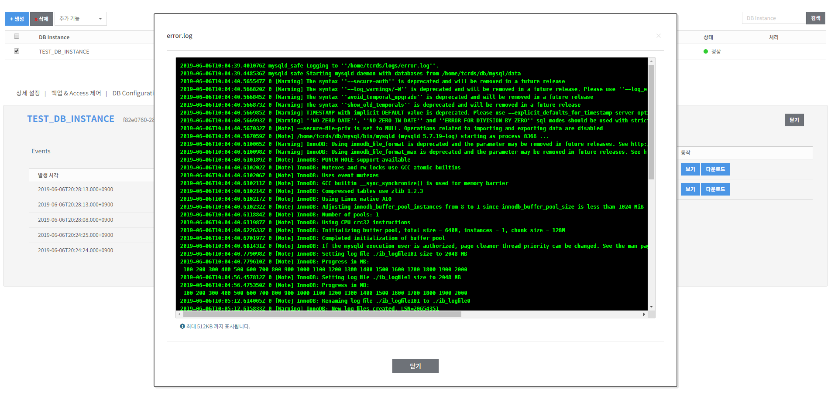The image size is (831, 395).
Task: Click the first 보기 view button
Action: click(x=690, y=169)
